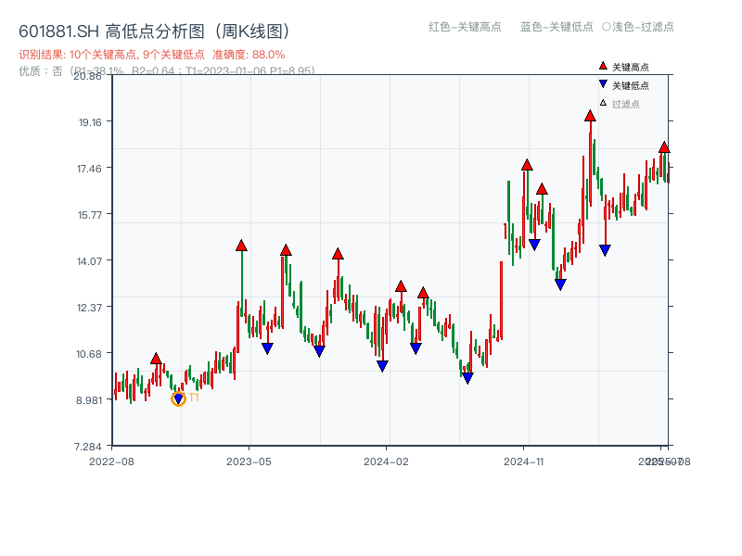Viewport: 742px width, 556px height.
Task: Click the pale triangle icon beside 过滤点 legend
Action: pyautogui.click(x=603, y=103)
